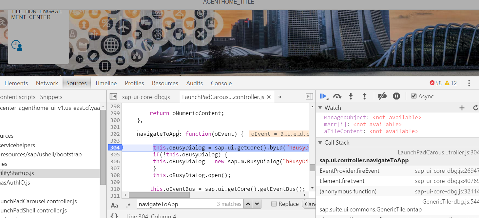Toggle the Async checkbox

pos(414,96)
